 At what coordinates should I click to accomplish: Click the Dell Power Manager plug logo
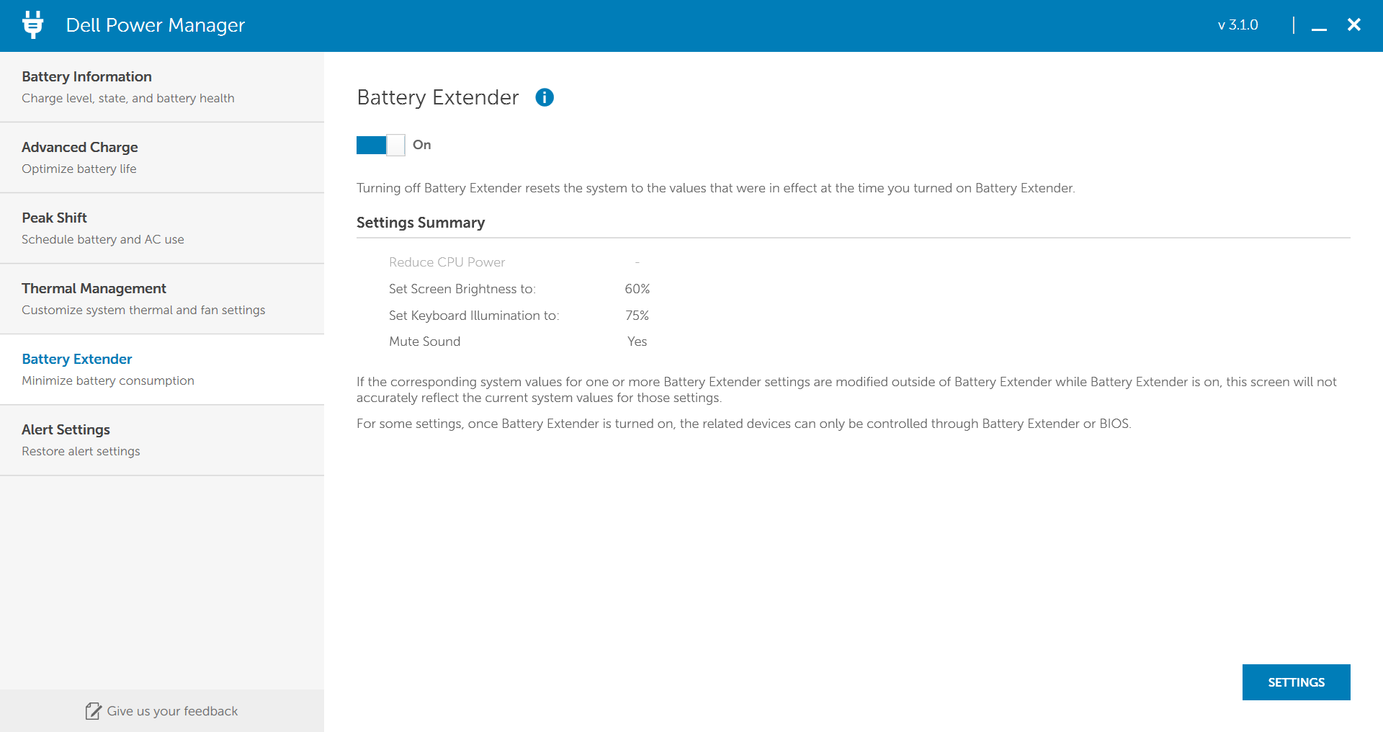point(32,24)
